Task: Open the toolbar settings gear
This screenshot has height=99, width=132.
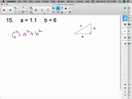Action: click(x=125, y=8)
